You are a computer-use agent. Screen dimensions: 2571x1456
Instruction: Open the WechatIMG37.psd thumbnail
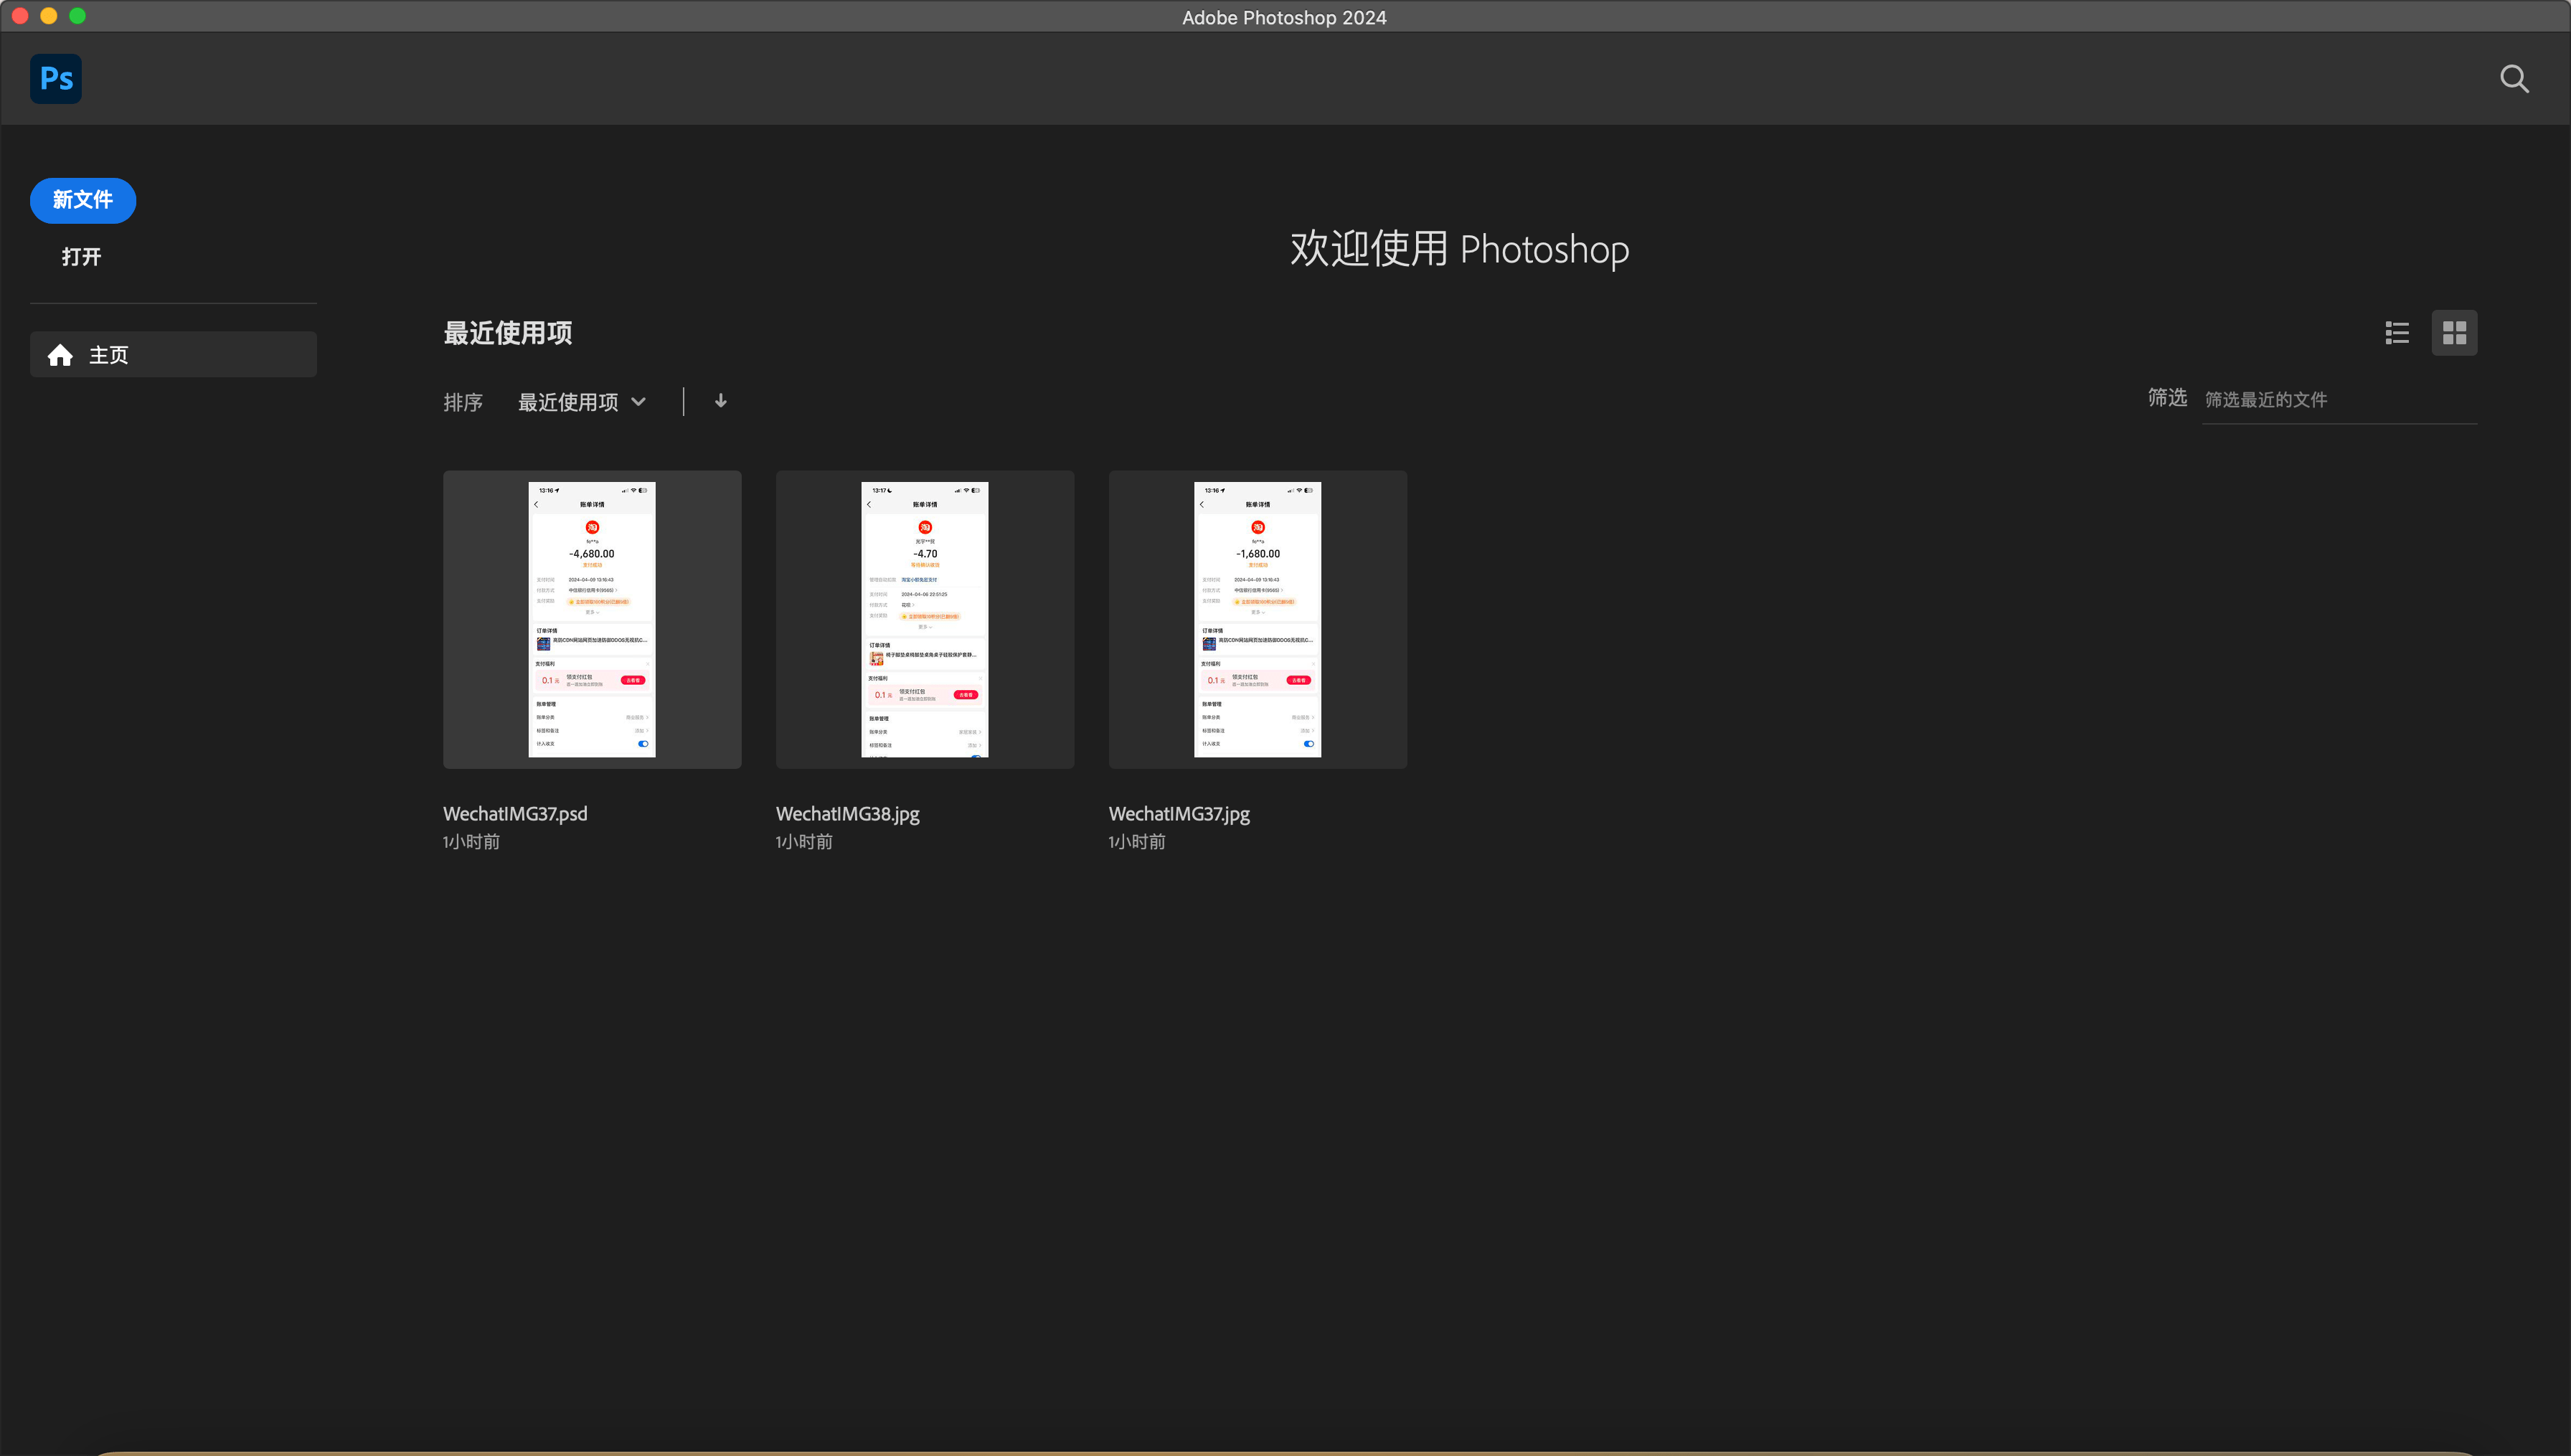pyautogui.click(x=592, y=619)
